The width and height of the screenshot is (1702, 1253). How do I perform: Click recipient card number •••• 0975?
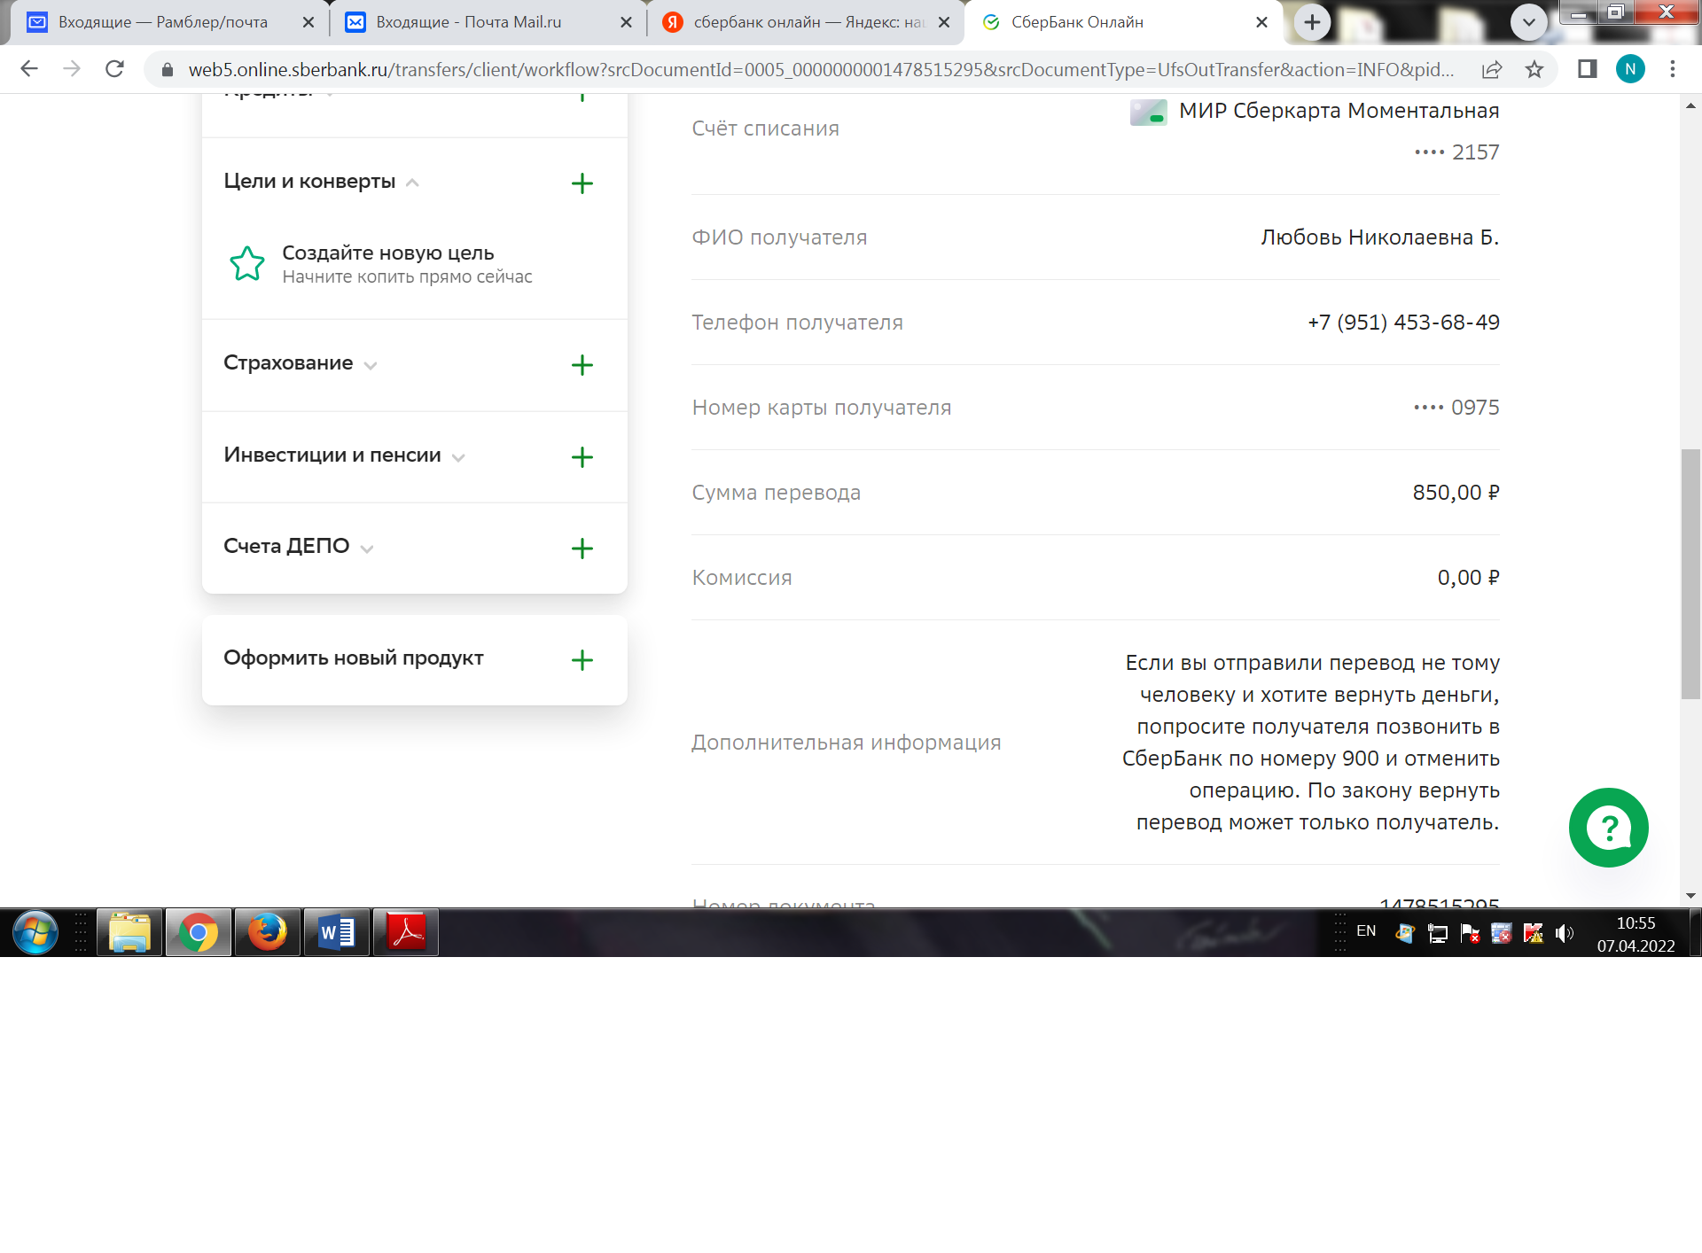point(1456,408)
